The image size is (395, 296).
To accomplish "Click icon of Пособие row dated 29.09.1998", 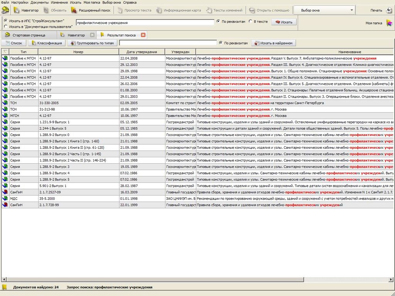I will [x=5, y=71].
